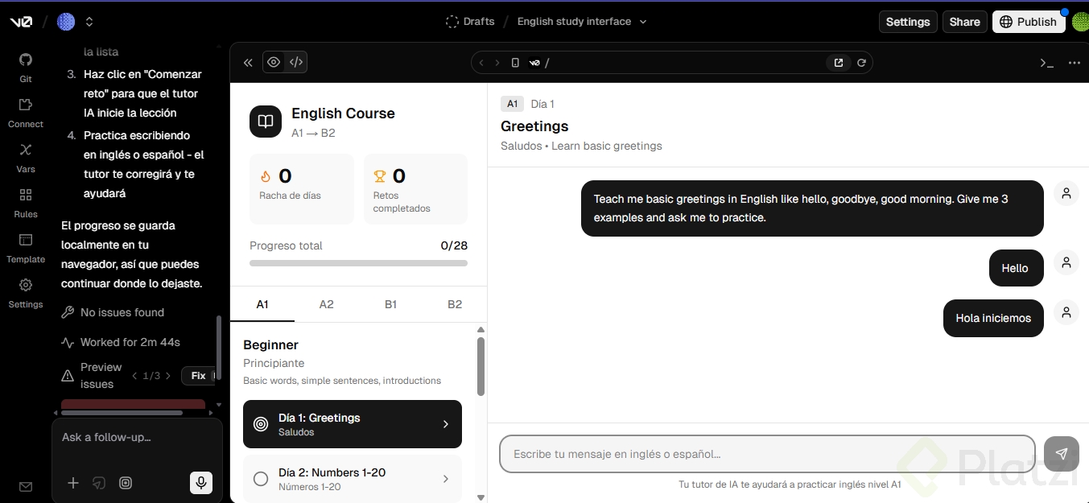
Task: Open Día 2: Numbers 1-20 lesson
Action: pos(353,479)
